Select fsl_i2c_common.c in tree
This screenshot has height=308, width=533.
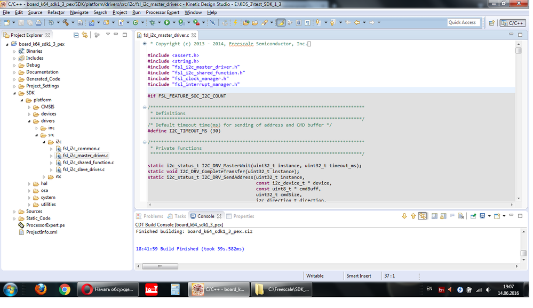pyautogui.click(x=81, y=149)
